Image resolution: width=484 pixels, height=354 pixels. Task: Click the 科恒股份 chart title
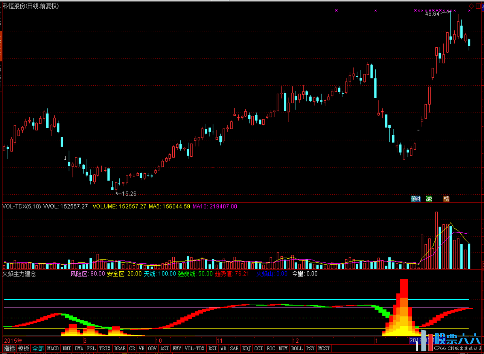tap(30, 6)
